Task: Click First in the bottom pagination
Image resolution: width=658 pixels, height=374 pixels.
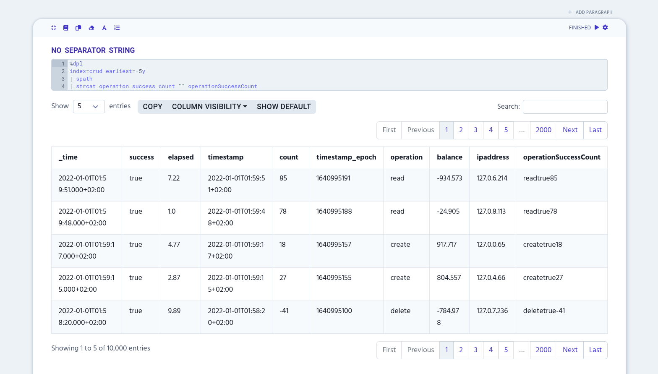Action: click(x=389, y=350)
